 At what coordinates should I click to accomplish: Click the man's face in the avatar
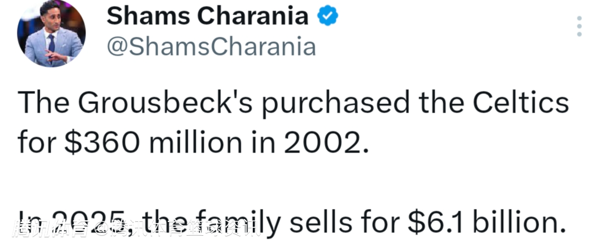point(51,23)
